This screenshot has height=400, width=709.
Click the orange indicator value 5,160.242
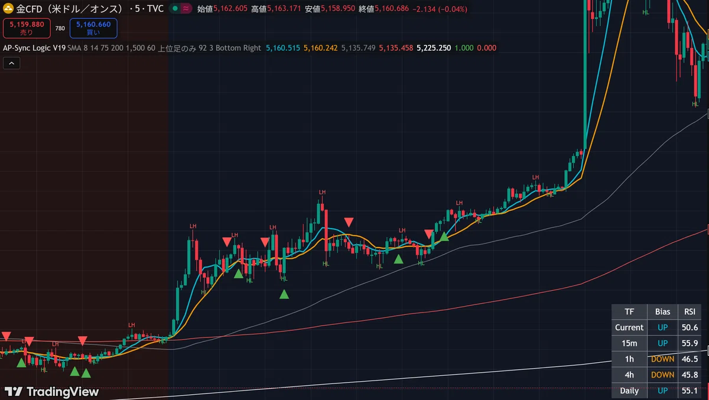[321, 48]
